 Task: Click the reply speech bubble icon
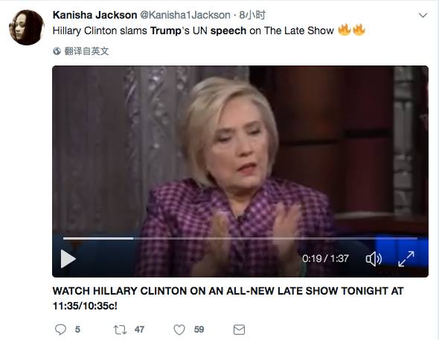coord(60,330)
